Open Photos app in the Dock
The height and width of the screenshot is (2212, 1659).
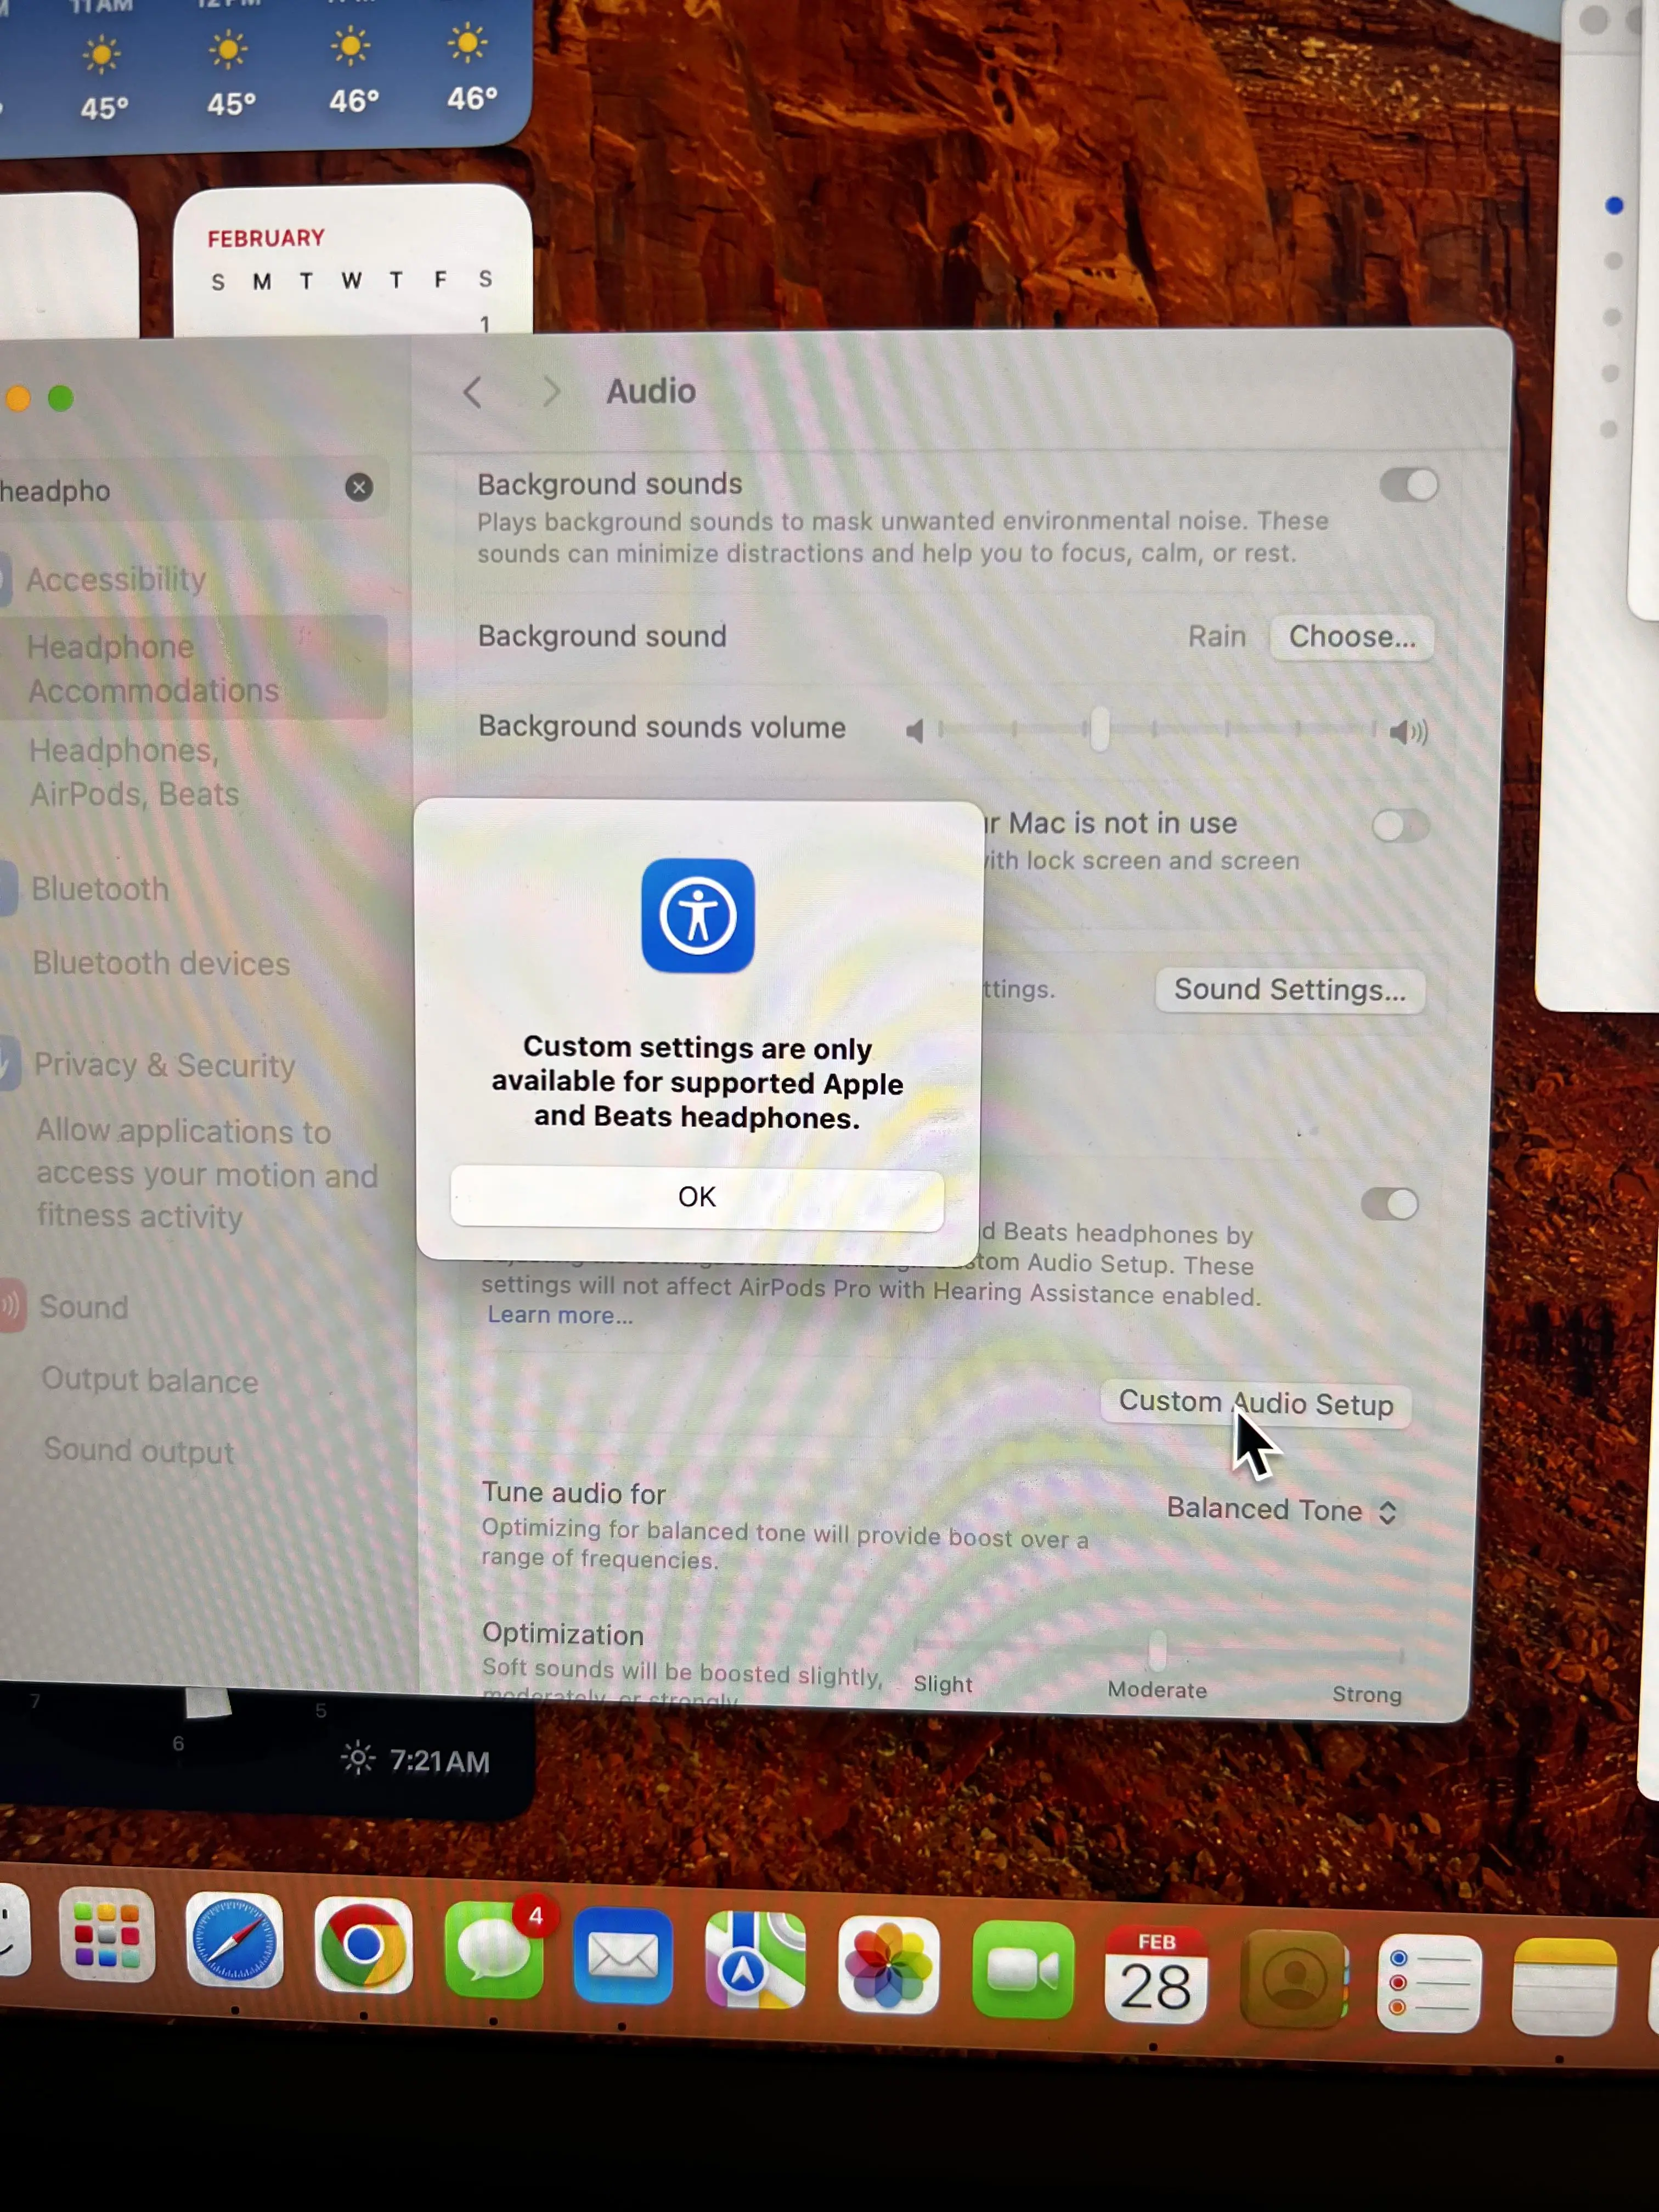click(x=888, y=1966)
